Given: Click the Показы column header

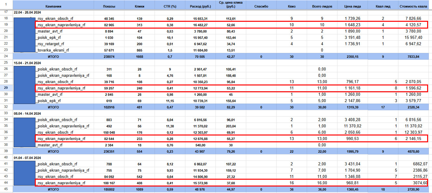Looking at the screenshot, I should point(109,6).
